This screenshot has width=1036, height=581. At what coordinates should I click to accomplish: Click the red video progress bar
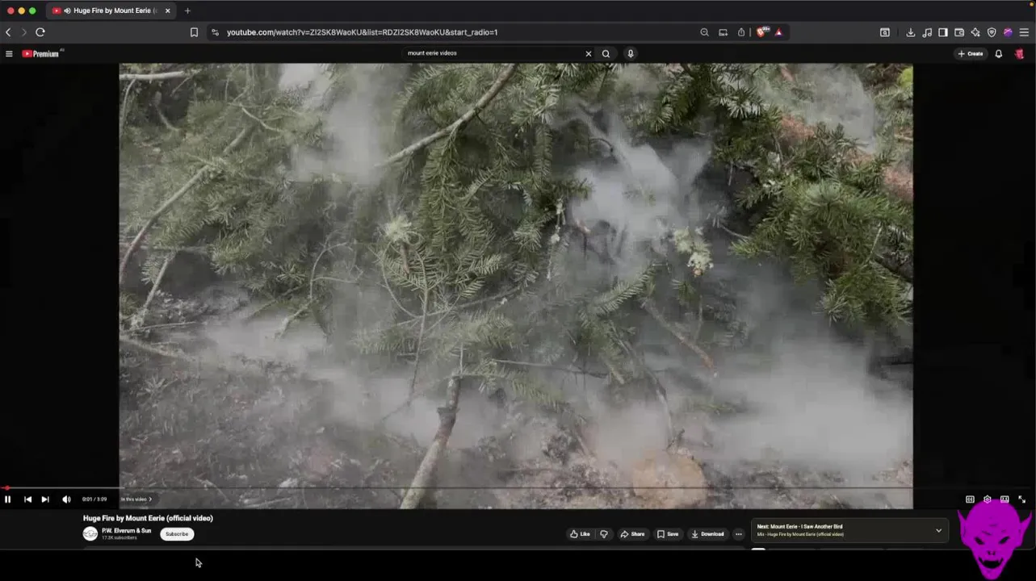(518, 488)
